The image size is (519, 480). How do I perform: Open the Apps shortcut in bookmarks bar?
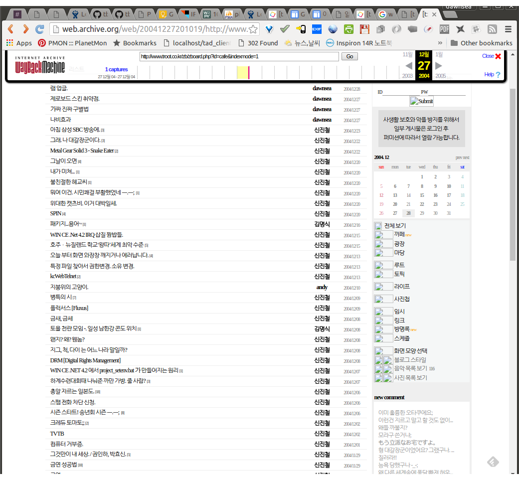(19, 43)
